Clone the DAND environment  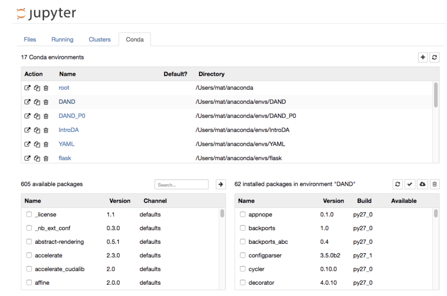[37, 102]
